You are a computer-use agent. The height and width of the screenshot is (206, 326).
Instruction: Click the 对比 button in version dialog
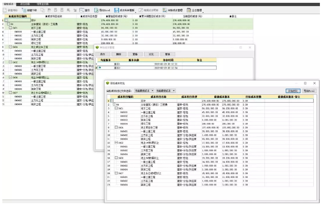(151, 54)
